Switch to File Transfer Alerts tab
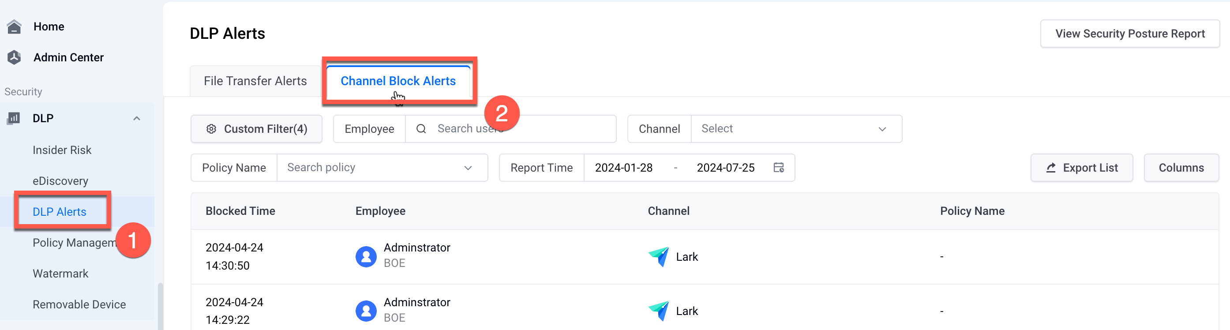Viewport: 1230px width, 330px height. 255,81
